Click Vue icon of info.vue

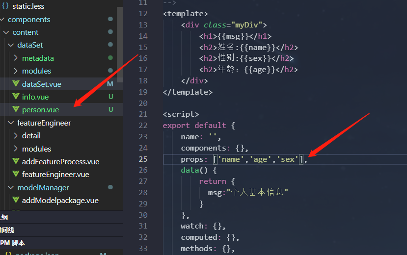tap(16, 97)
